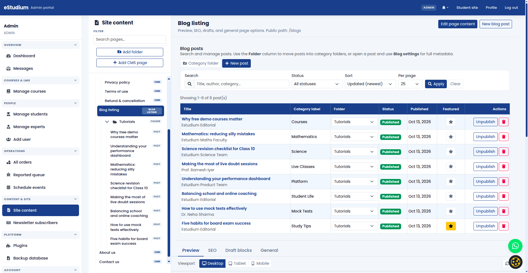Viewport: 528px width, 273px height.
Task: Open the WhatsApp chat bubble
Action: 515,246
